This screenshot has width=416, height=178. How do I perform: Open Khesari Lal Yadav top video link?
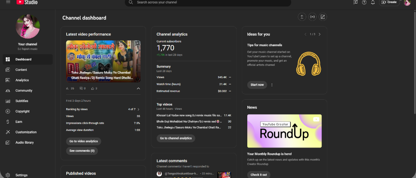189,116
